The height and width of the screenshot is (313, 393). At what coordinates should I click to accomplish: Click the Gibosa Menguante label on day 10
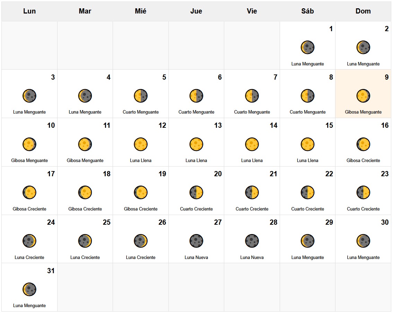(29, 161)
